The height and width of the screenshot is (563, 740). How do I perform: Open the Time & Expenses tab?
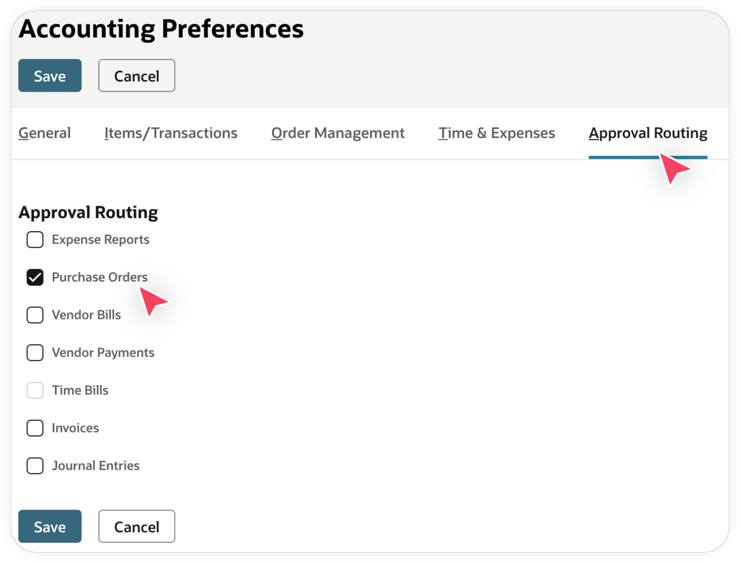(496, 133)
